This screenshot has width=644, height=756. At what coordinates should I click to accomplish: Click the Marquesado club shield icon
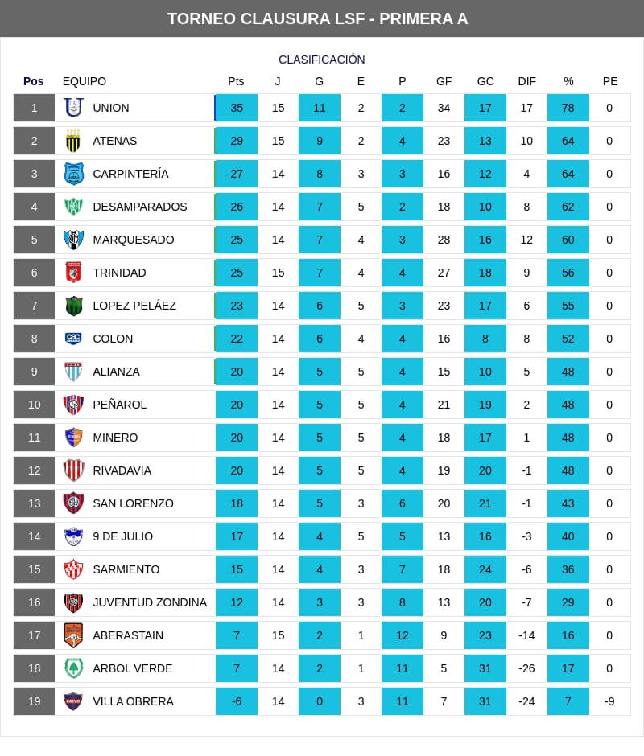[74, 240]
